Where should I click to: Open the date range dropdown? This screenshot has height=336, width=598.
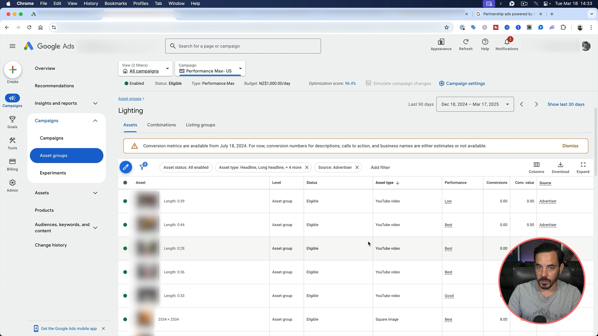point(475,104)
